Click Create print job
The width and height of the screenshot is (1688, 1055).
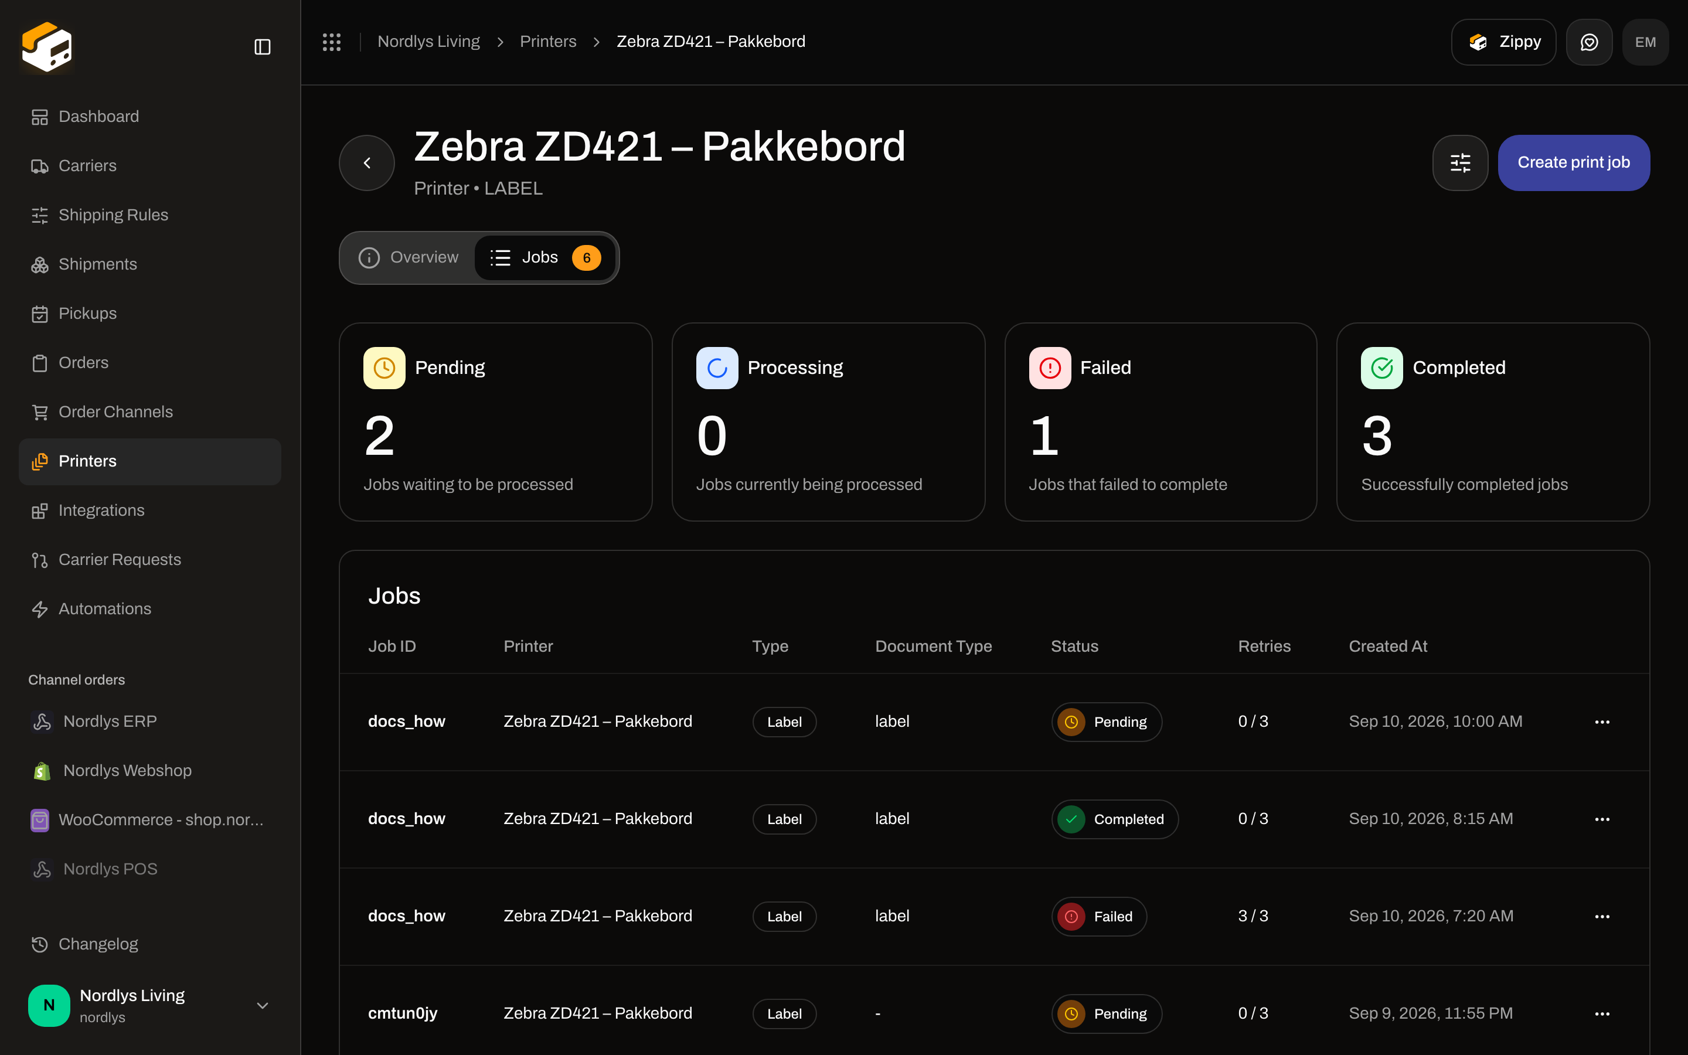(1574, 162)
